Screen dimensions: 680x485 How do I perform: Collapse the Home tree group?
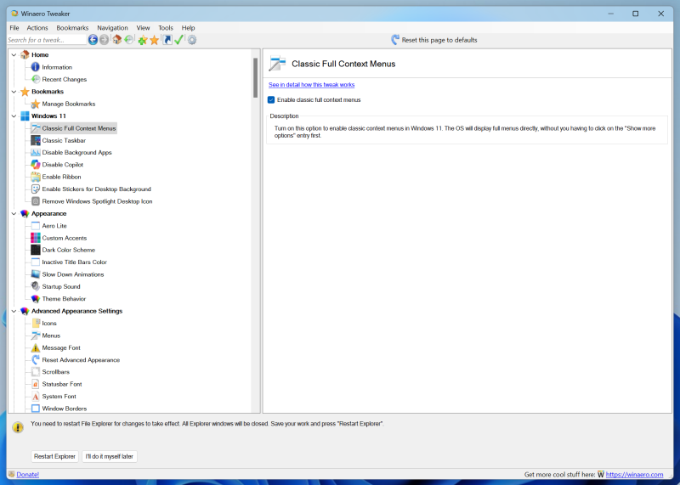(14, 55)
